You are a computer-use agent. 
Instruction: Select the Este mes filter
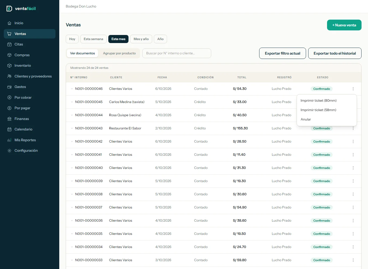tap(118, 39)
